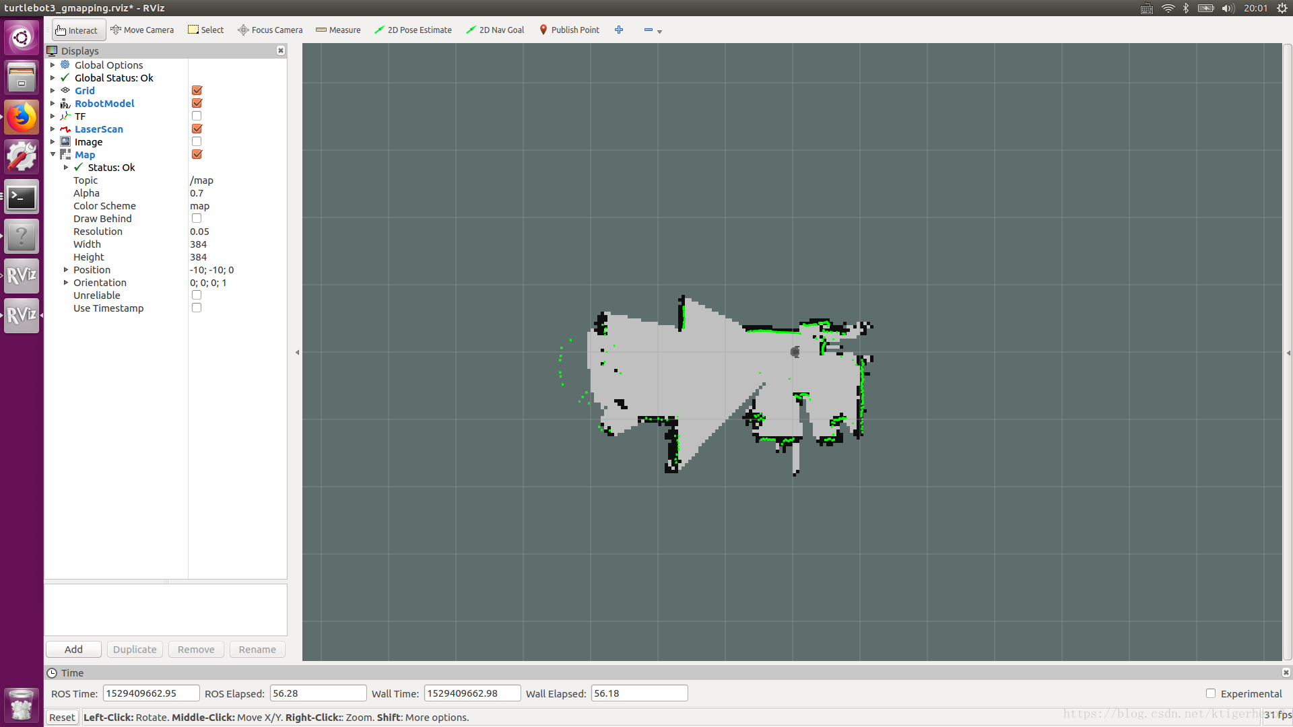Expand the Global Options tree item
Screen dimensions: 1293x727
click(x=53, y=65)
